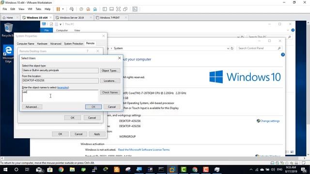Image resolution: width=310 pixels, height=174 pixels.
Task: Open Cortana search circle on taskbar
Action: pyautogui.click(x=16, y=170)
